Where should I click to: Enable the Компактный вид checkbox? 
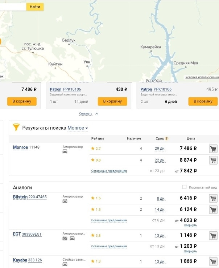185,187
